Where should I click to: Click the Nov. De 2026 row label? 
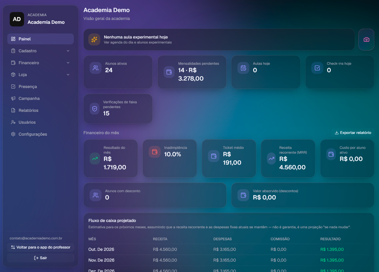tap(101, 260)
